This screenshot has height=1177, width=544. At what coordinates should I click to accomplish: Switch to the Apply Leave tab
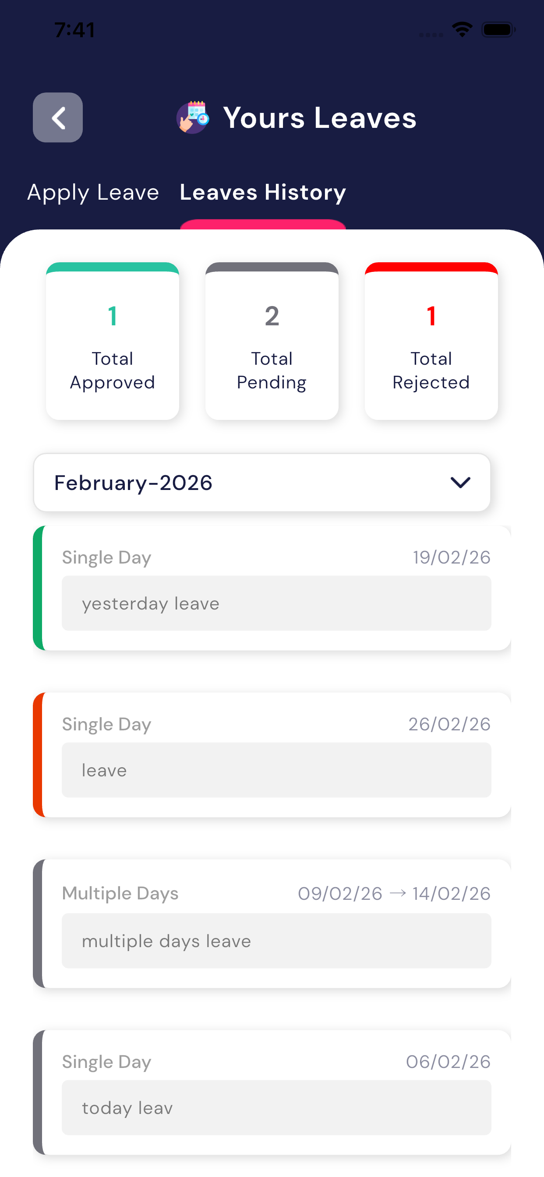pyautogui.click(x=93, y=192)
